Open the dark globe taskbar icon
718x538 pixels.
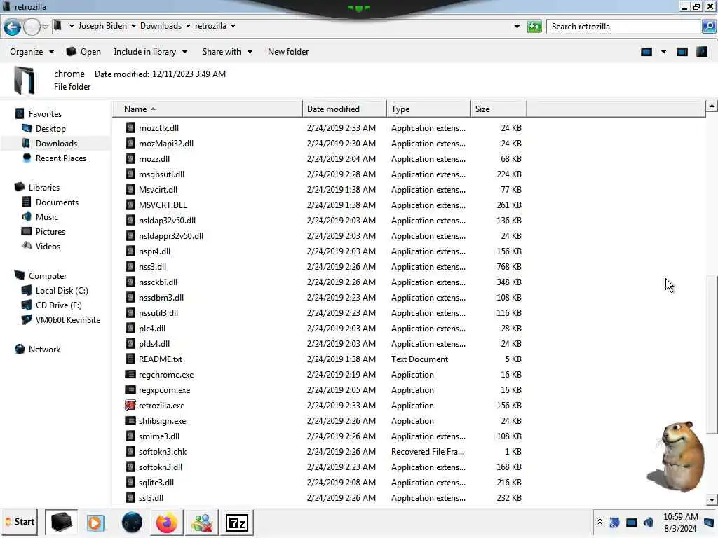(132, 523)
